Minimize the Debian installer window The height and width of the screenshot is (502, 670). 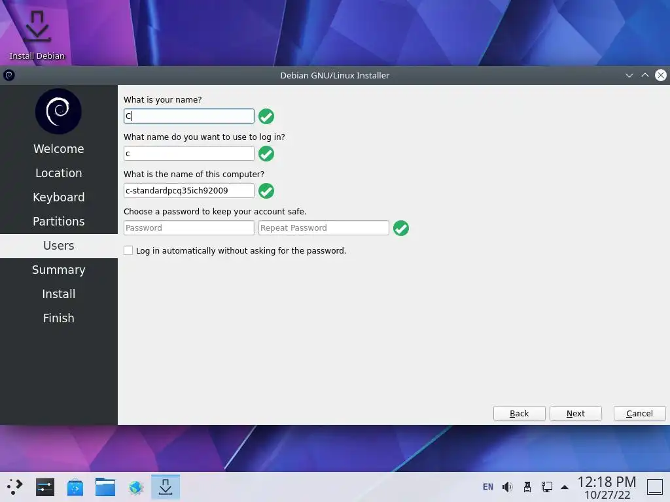click(x=629, y=76)
